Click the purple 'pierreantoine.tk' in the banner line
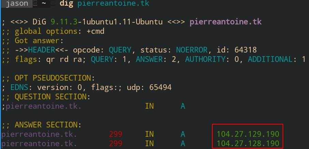This screenshot has height=149, width=309. (226, 22)
